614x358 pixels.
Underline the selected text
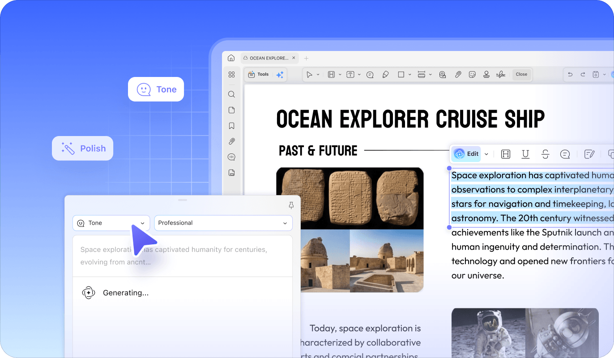point(525,154)
